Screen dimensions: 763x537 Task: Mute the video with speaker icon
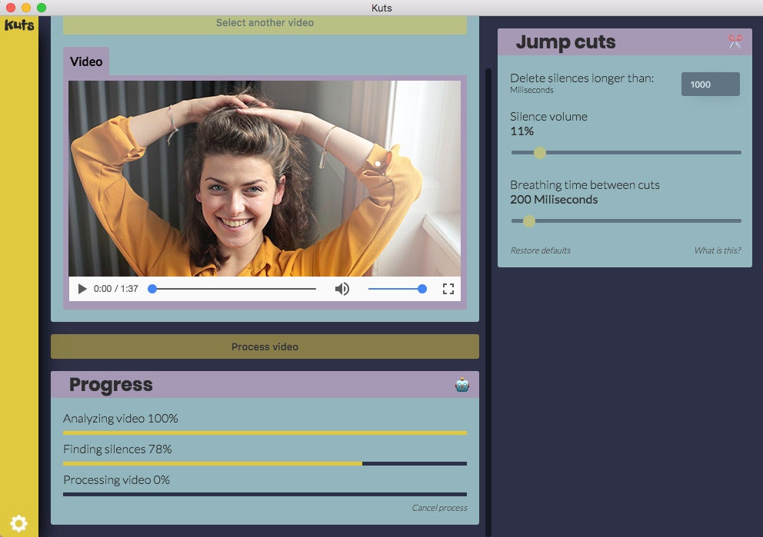pos(342,289)
